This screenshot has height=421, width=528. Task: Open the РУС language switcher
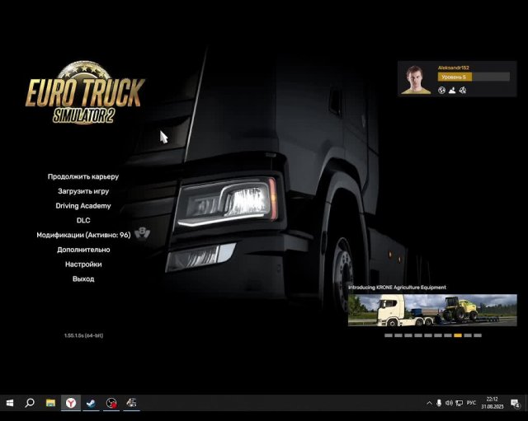471,403
